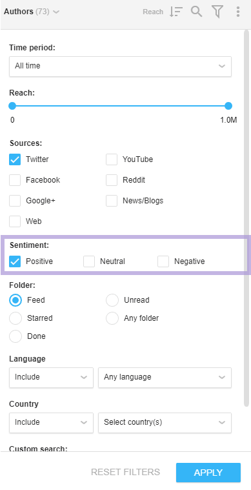
Task: Uncheck the Positive sentiment checkbox
Action: click(15, 261)
